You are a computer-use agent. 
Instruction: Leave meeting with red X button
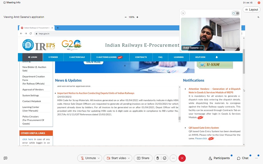(182, 158)
